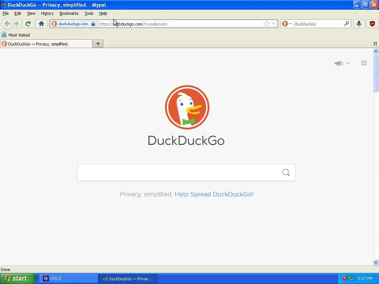Screen dimensions: 379x284
Task: Click the Most Visited bookmarks folder
Action: click(x=16, y=35)
